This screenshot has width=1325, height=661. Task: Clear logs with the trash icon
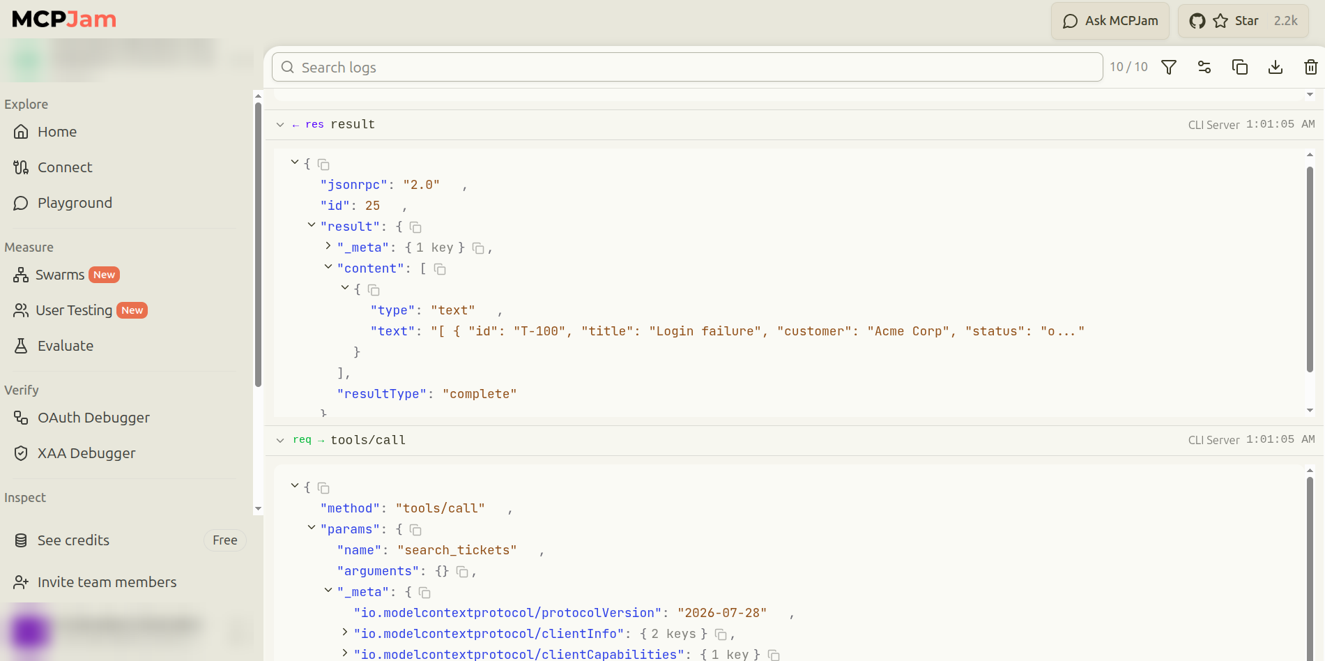tap(1310, 67)
